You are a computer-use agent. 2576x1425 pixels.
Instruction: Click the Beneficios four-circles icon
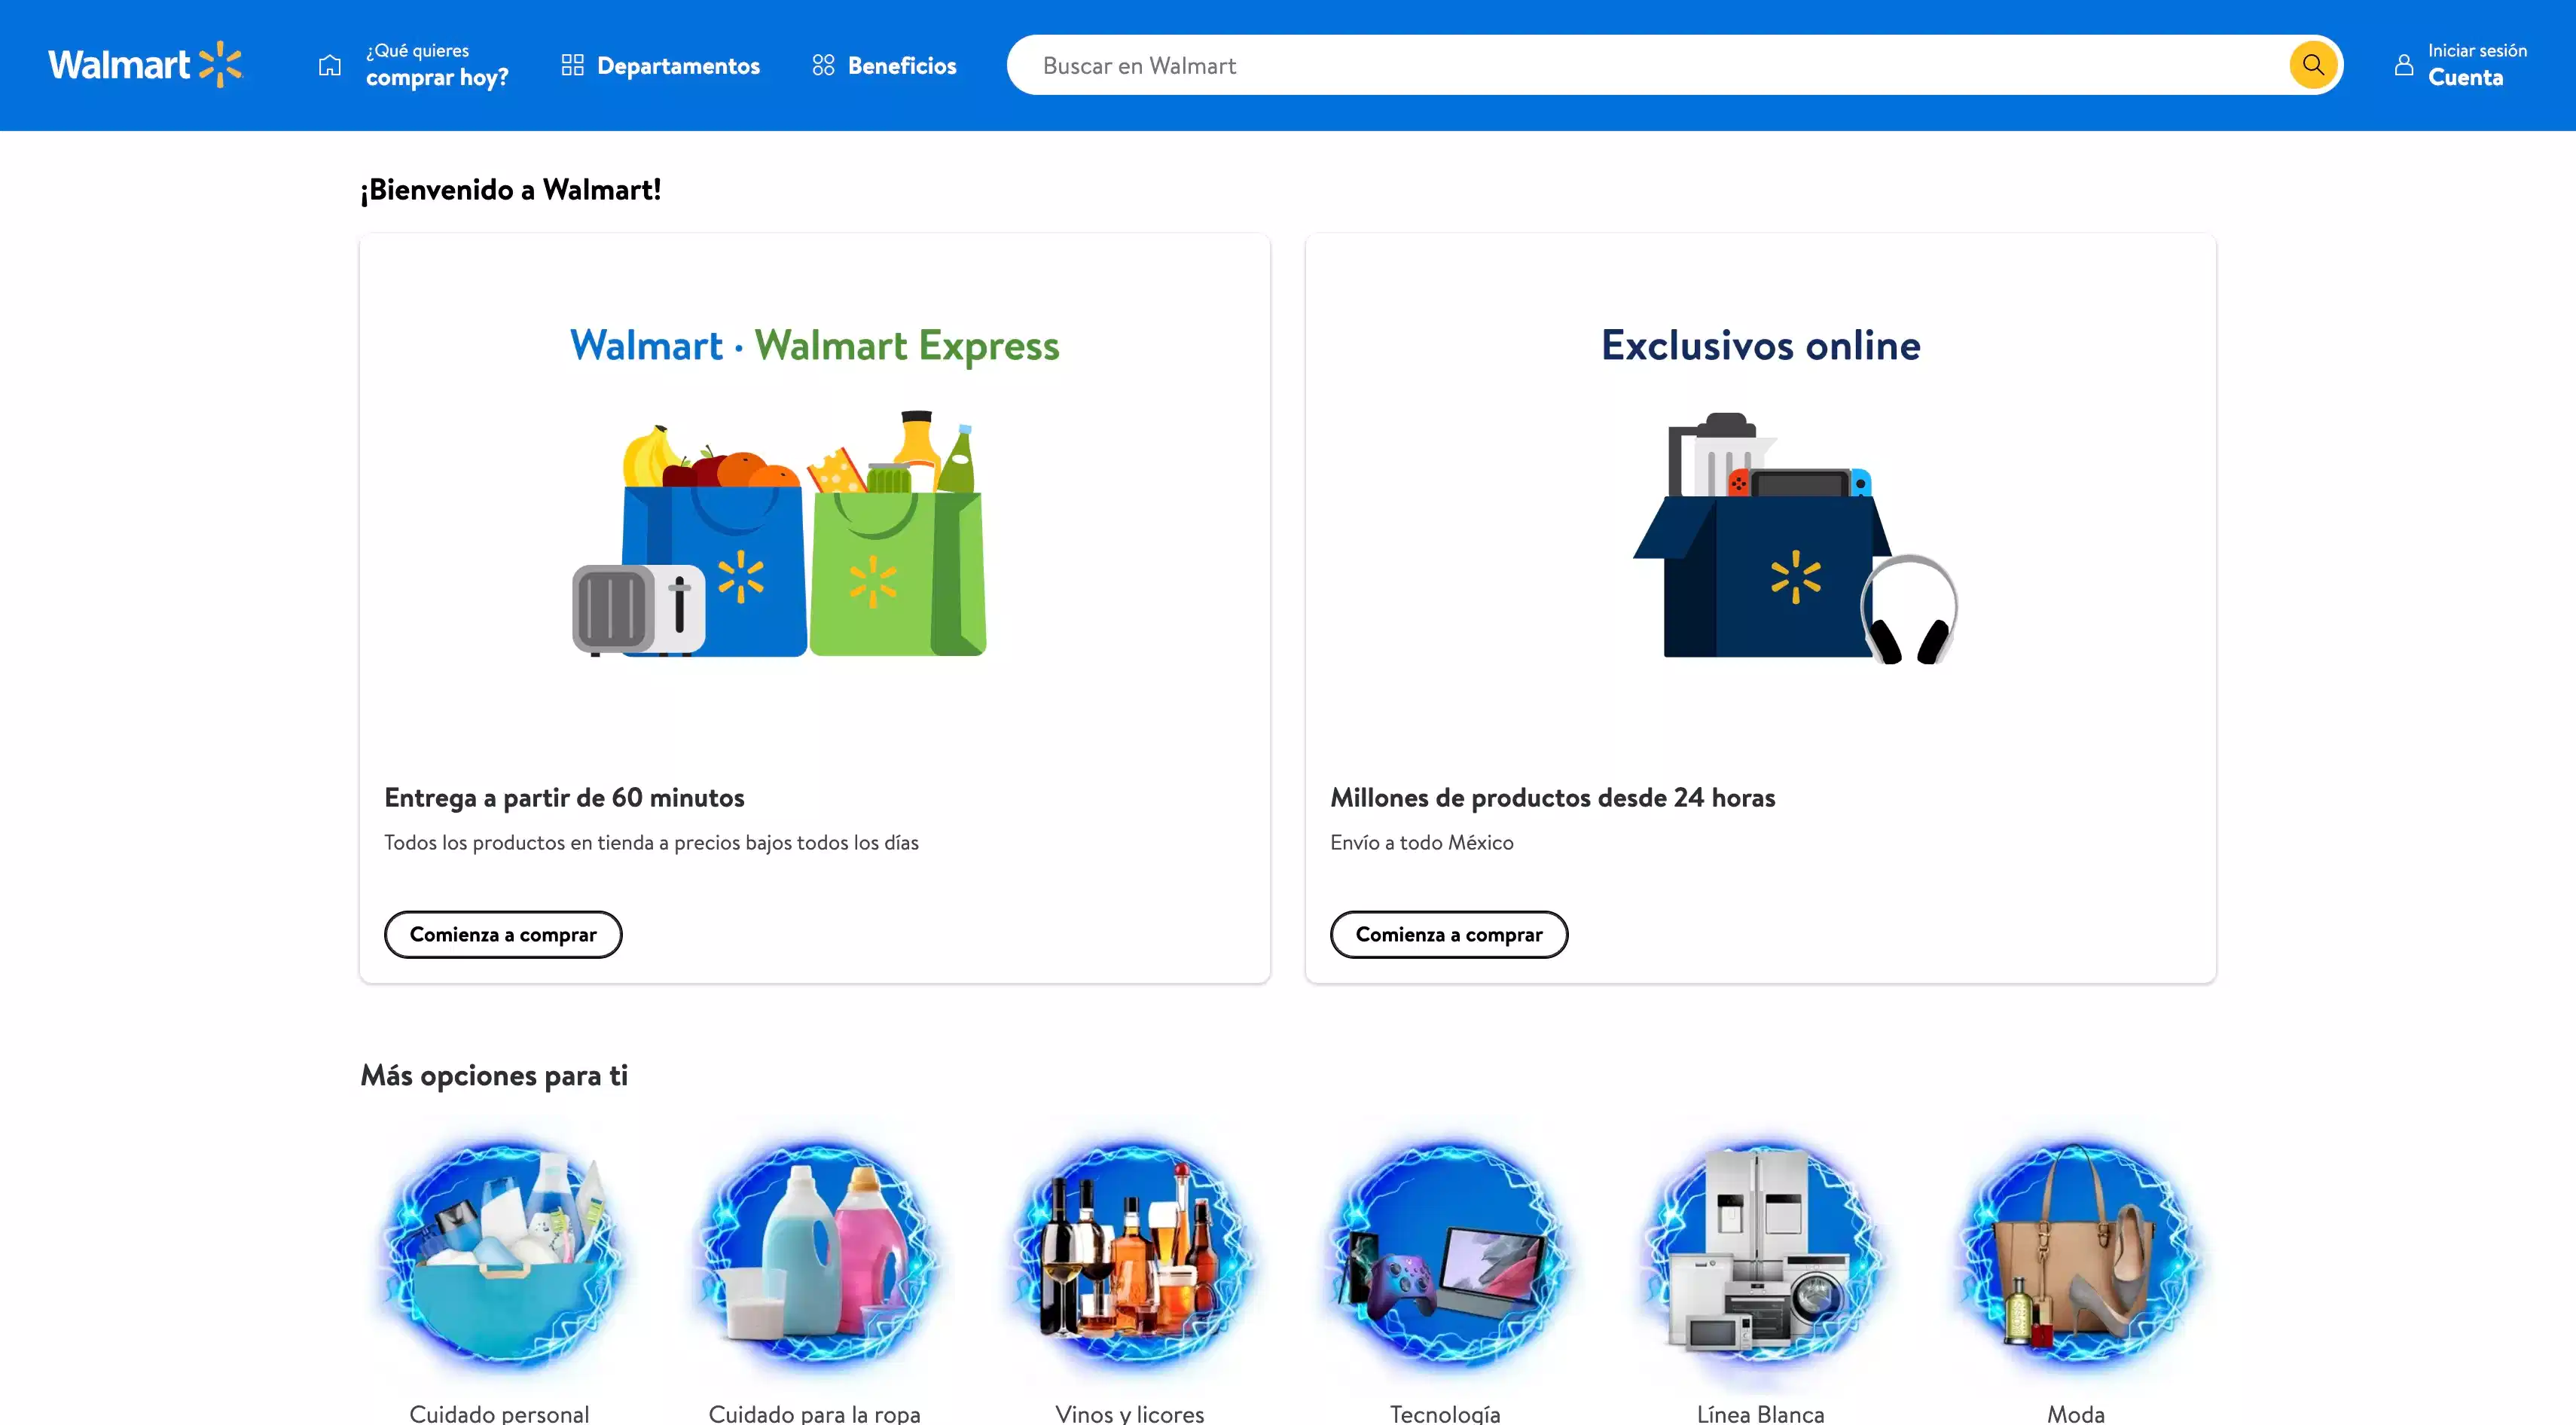(823, 65)
